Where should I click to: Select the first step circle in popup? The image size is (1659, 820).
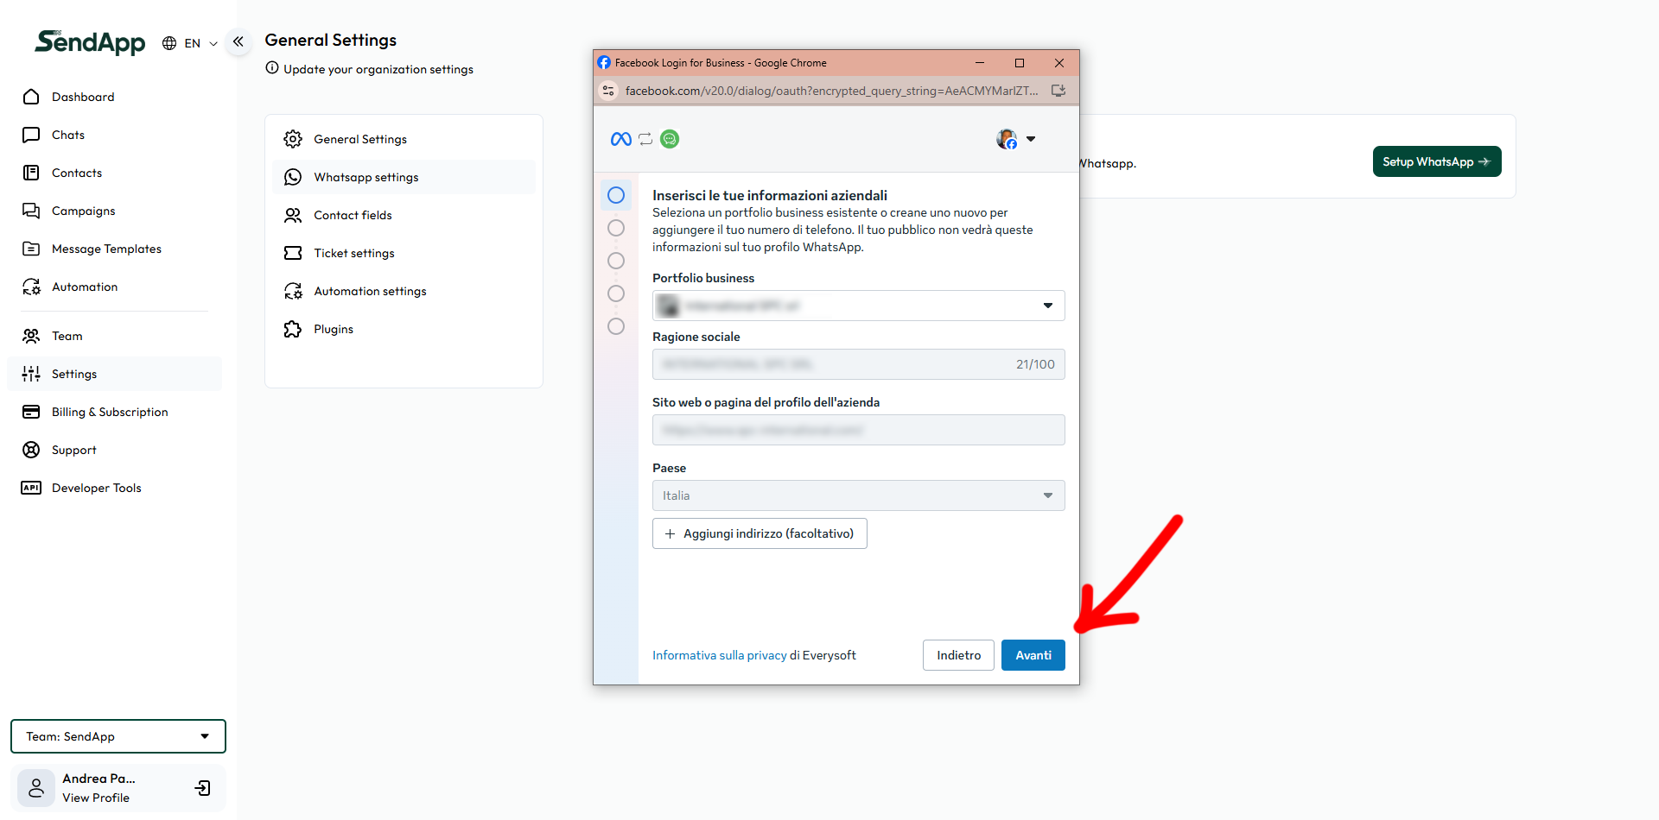(616, 195)
